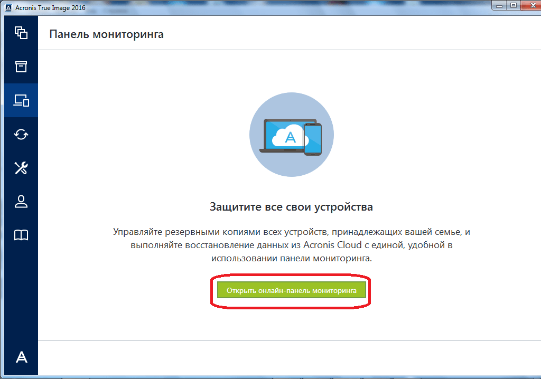Image resolution: width=541 pixels, height=379 pixels.
Task: Open the Archive section box icon
Action: (21, 67)
